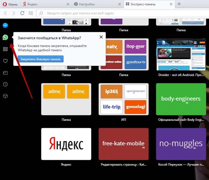Open the grandtour-tv tile
209x180 pixels.
point(135,62)
